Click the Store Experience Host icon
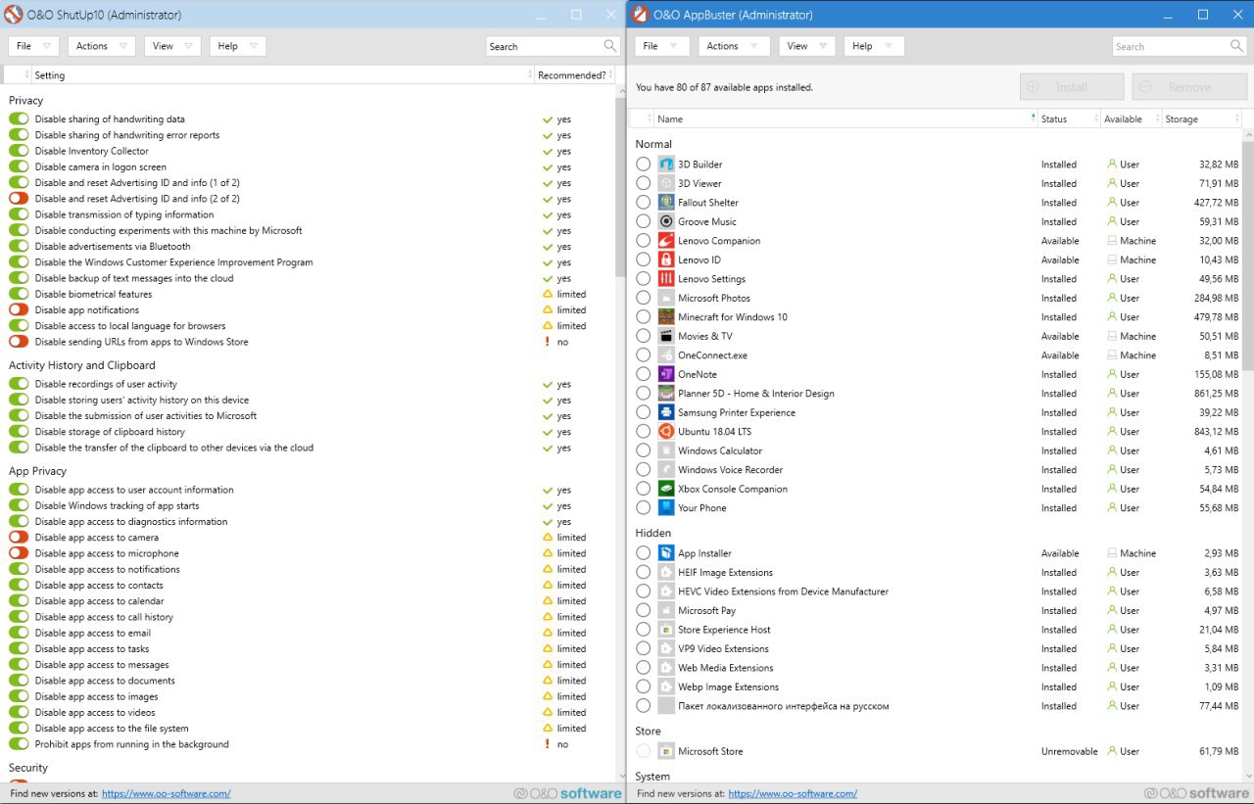 tap(666, 630)
